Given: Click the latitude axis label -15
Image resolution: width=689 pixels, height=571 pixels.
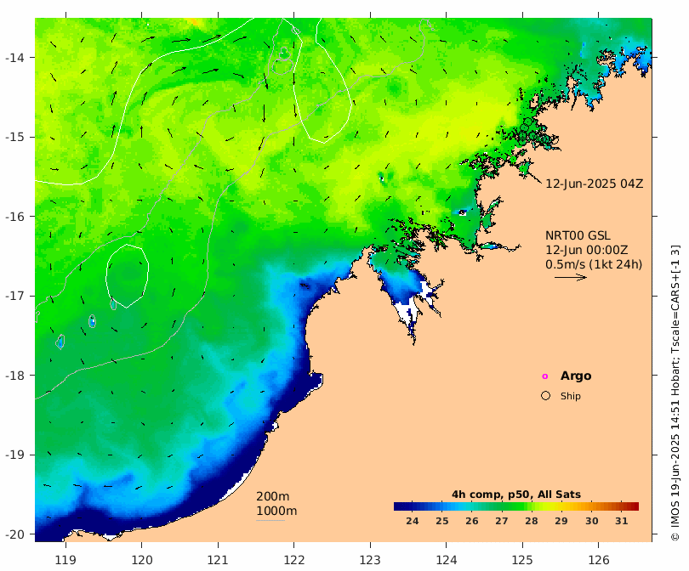Looking at the screenshot, I should coord(14,137).
